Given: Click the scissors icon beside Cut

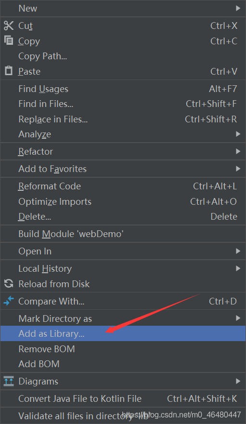Looking at the screenshot, I should 9,26.
